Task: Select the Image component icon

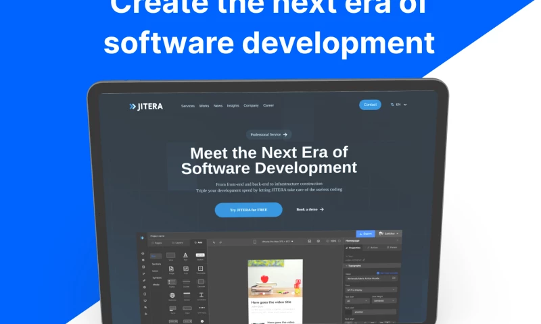Action: pyautogui.click(x=171, y=269)
